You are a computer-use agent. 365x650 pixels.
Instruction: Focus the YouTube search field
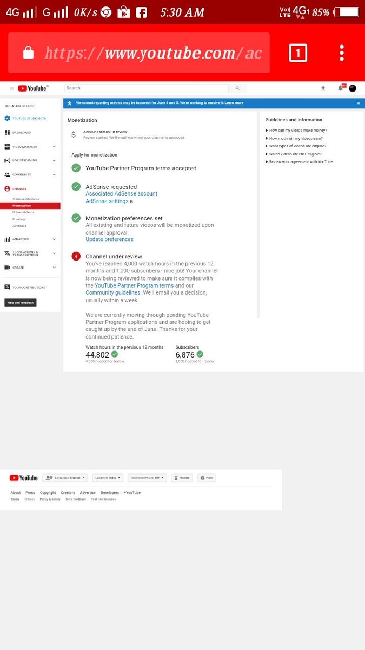pos(147,88)
